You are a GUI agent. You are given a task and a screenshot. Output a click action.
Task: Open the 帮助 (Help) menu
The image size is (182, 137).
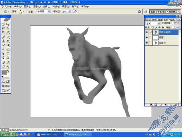(85, 7)
